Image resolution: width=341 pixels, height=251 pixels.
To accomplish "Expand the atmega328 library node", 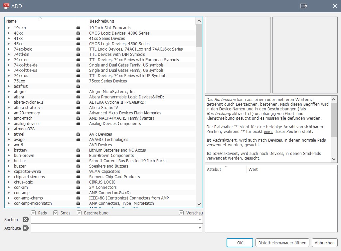I will tap(9, 129).
